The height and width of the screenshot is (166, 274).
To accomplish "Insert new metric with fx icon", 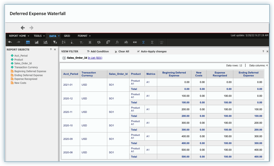I will coord(117,42).
